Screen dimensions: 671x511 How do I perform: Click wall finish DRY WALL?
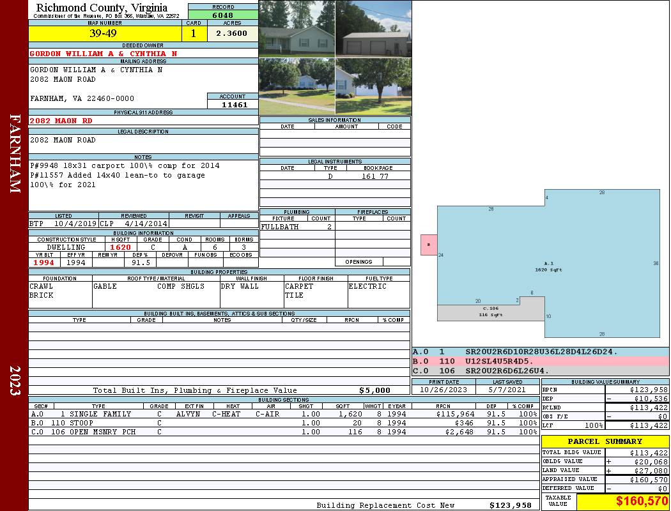[x=240, y=287]
